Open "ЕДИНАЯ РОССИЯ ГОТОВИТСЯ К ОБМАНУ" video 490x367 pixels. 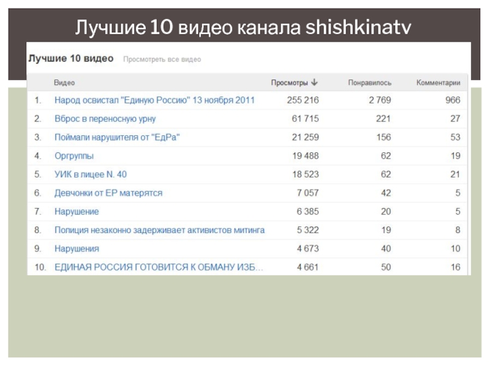pos(159,267)
